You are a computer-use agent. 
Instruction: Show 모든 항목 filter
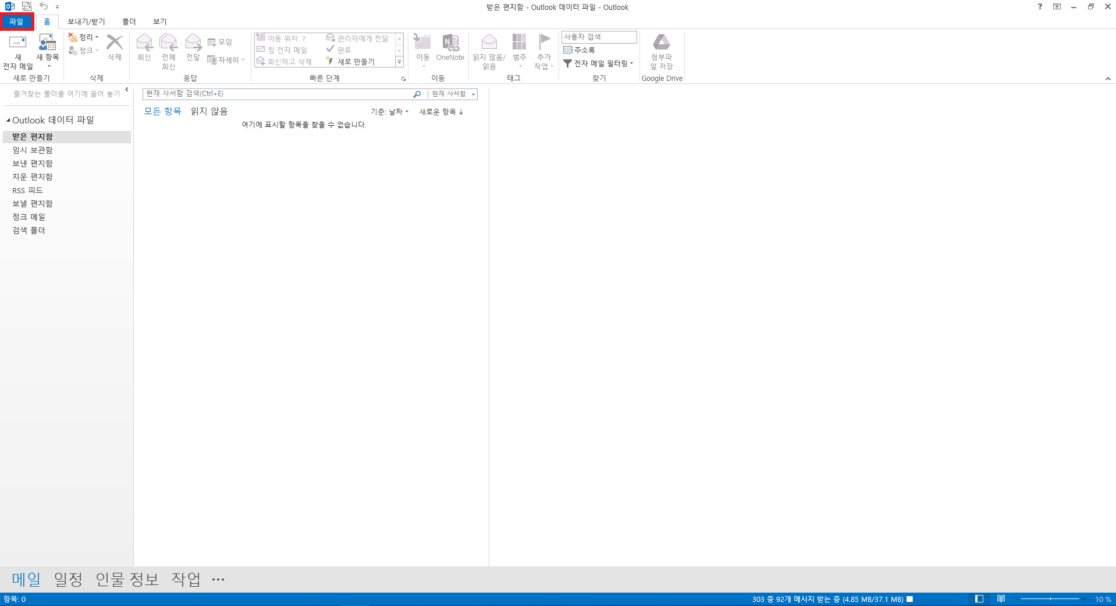click(163, 111)
